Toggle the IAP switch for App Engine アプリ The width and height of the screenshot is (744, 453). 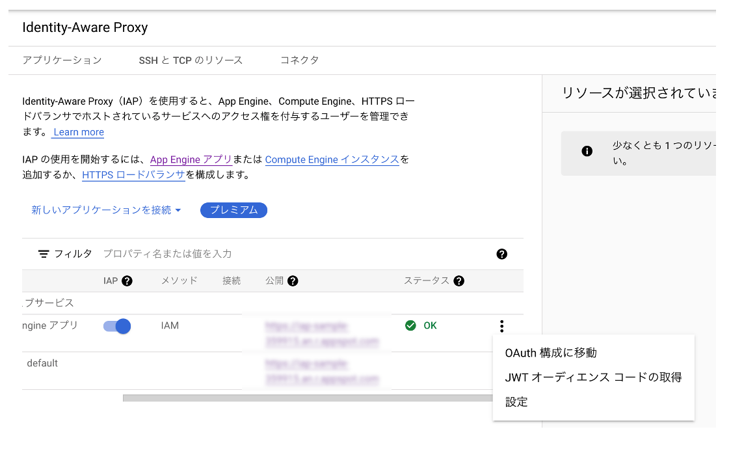[x=116, y=326]
